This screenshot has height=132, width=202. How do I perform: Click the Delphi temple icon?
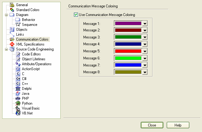[x=18, y=88]
